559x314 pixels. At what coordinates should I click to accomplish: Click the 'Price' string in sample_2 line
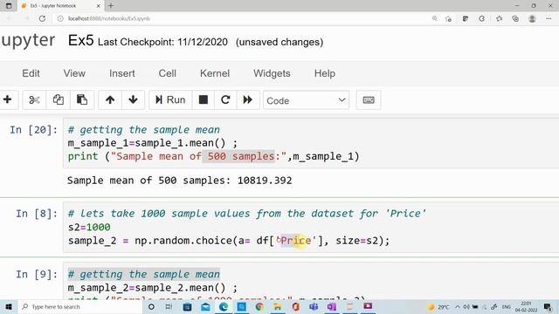tap(296, 241)
